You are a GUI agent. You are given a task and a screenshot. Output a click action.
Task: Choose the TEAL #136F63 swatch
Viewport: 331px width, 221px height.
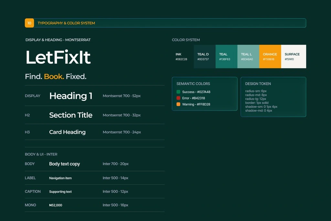227,56
